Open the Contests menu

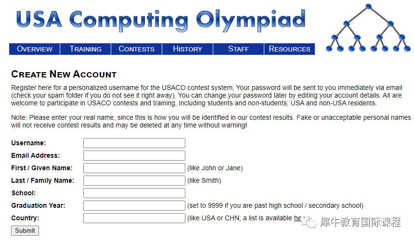pyautogui.click(x=137, y=49)
